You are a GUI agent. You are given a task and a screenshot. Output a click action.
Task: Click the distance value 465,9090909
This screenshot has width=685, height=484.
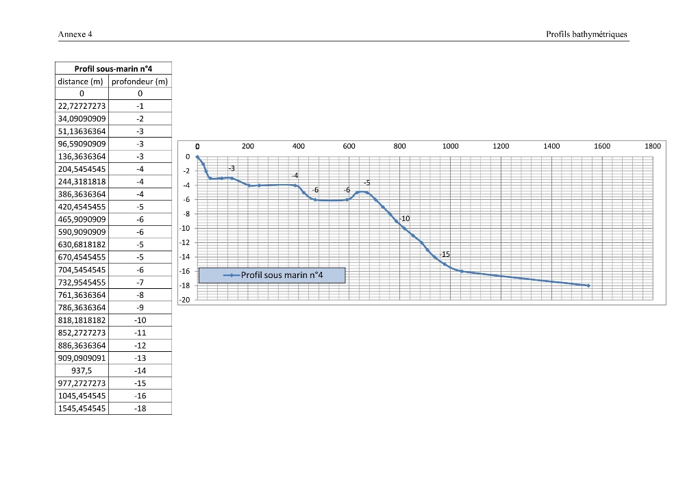[x=82, y=220]
